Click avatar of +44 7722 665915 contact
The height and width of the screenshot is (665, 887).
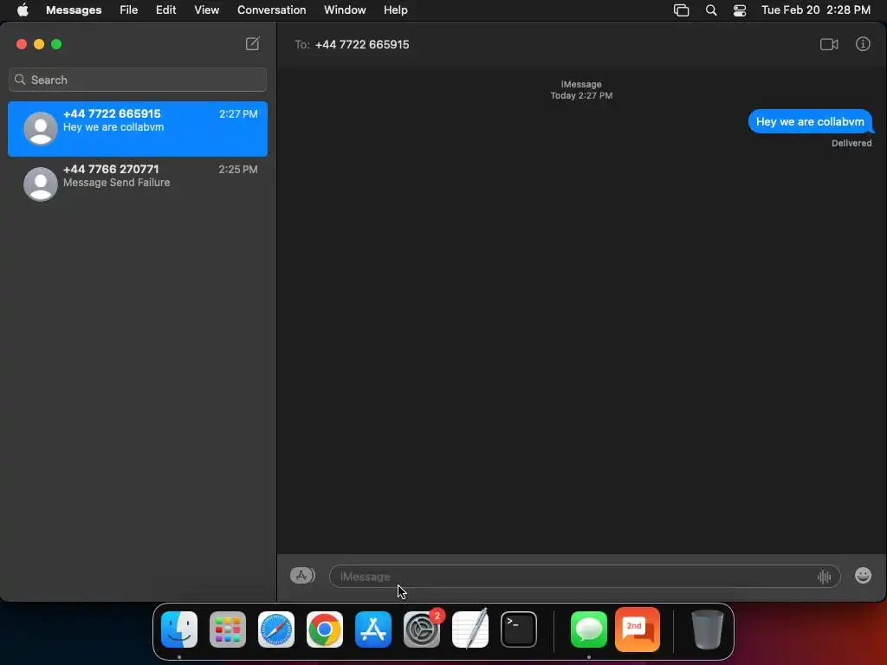(x=40, y=128)
